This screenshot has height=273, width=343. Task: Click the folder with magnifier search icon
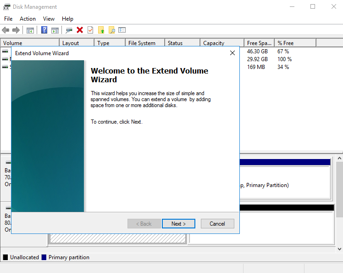(x=112, y=30)
